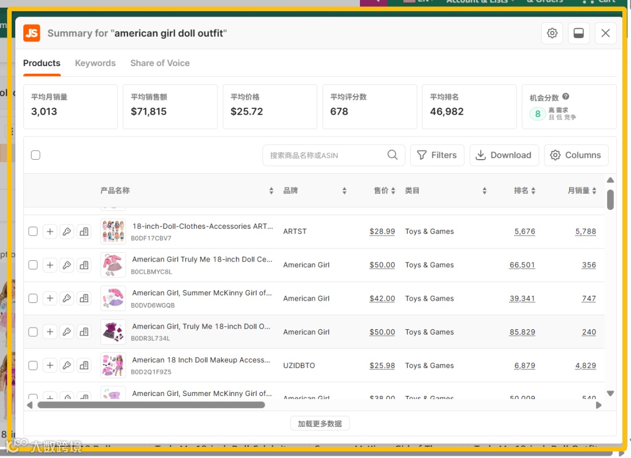
Task: Click rank value 66,501
Action: (522, 265)
